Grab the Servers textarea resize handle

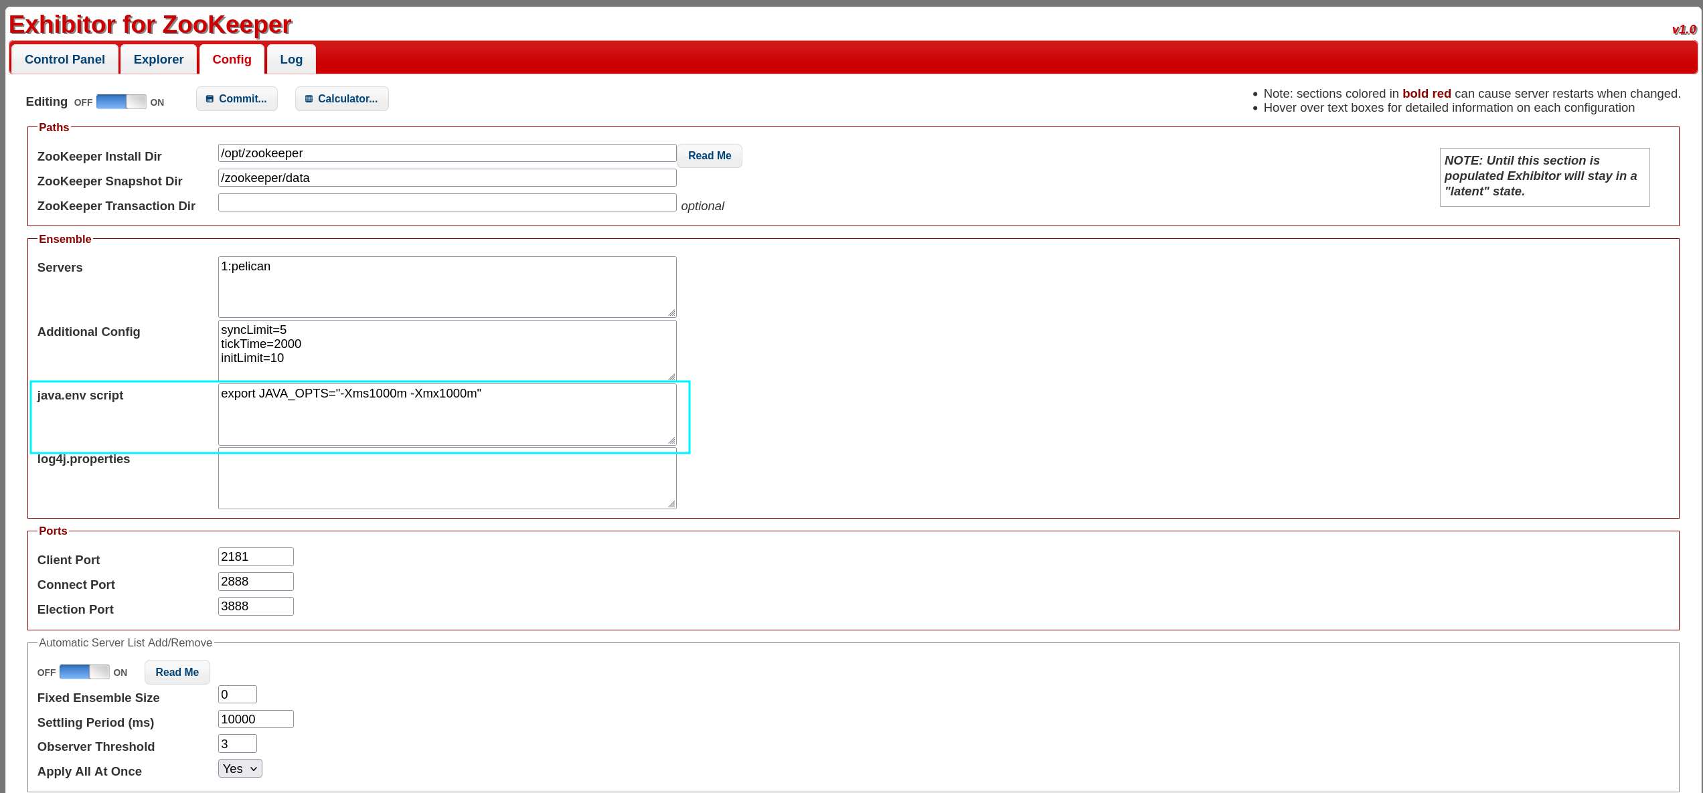[x=671, y=313]
